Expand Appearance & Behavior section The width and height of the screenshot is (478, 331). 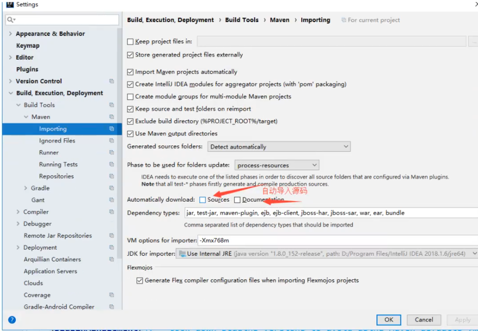[x=11, y=34]
